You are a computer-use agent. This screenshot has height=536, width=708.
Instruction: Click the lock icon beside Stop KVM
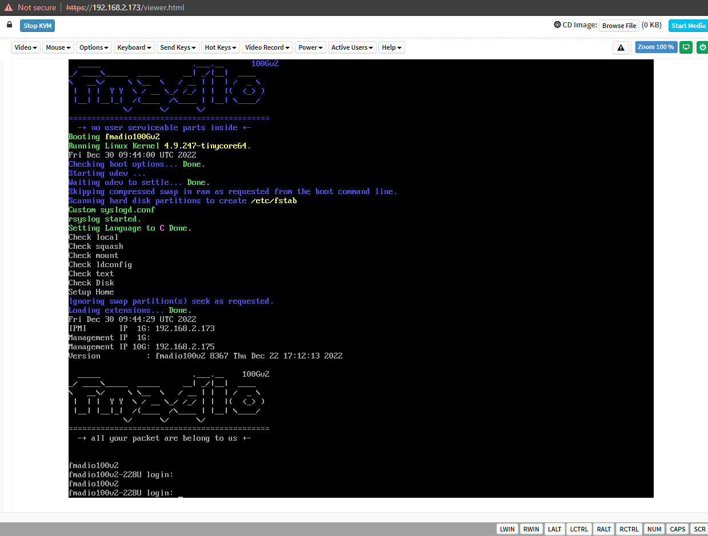coord(9,25)
